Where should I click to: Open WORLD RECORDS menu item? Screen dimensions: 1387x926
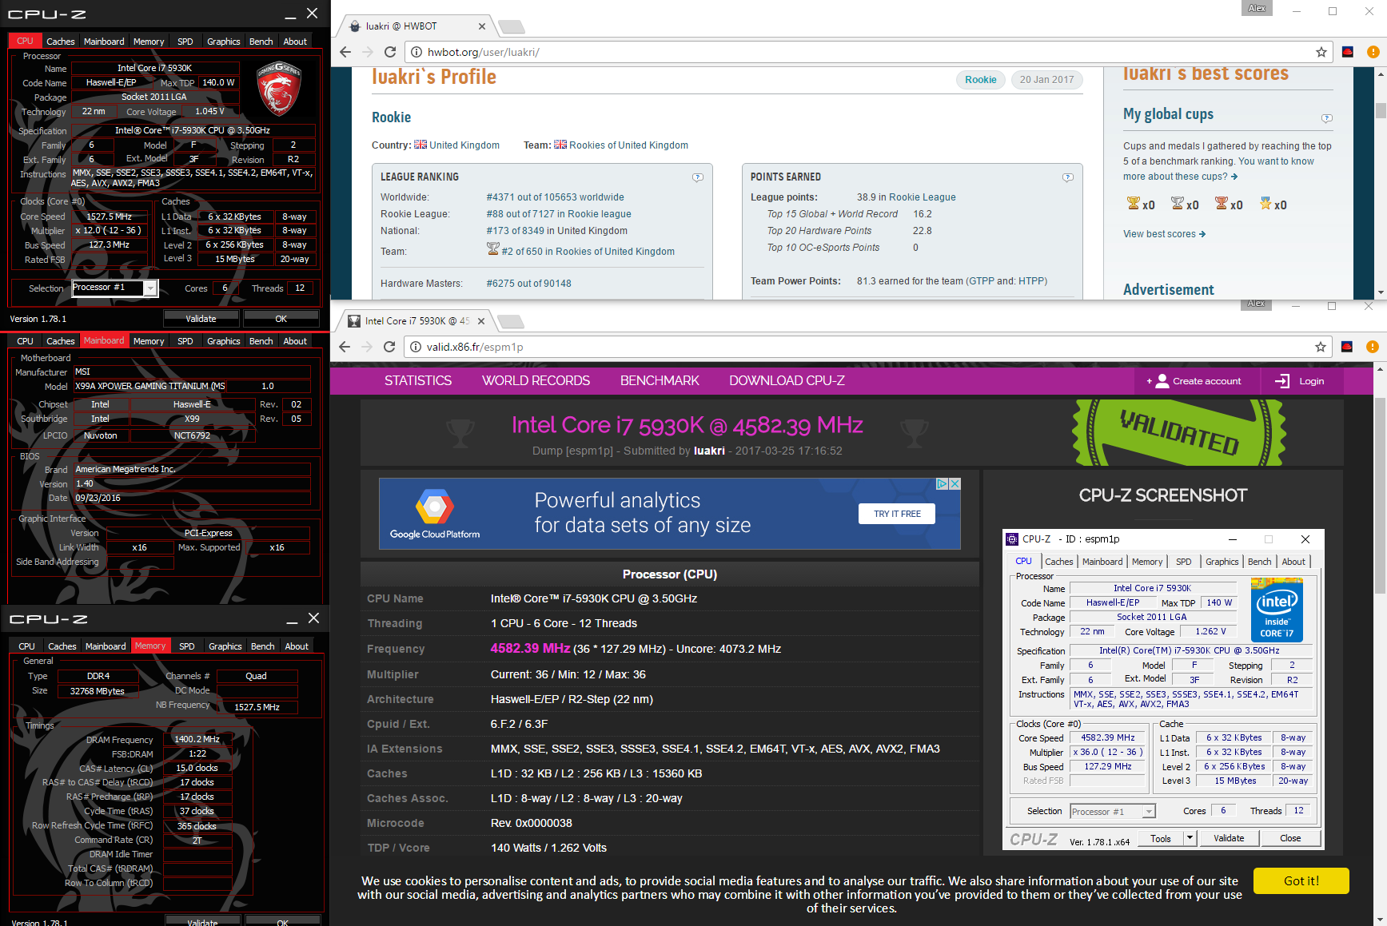(536, 381)
